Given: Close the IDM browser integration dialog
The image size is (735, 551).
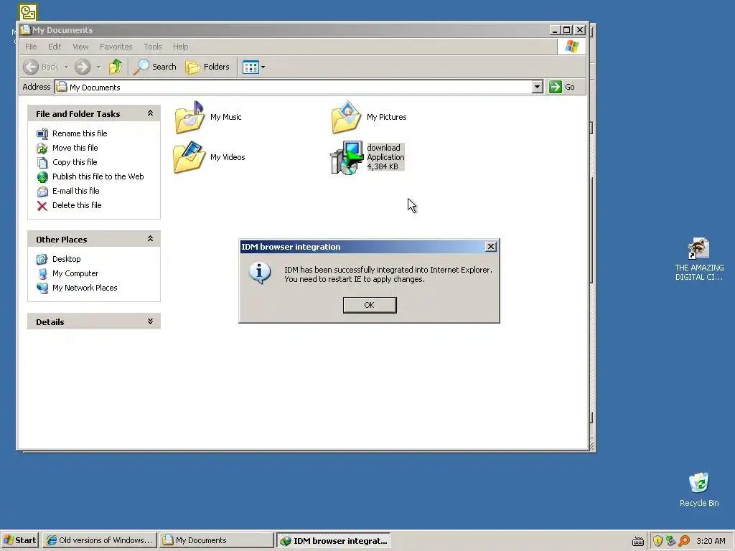Looking at the screenshot, I should coord(491,247).
